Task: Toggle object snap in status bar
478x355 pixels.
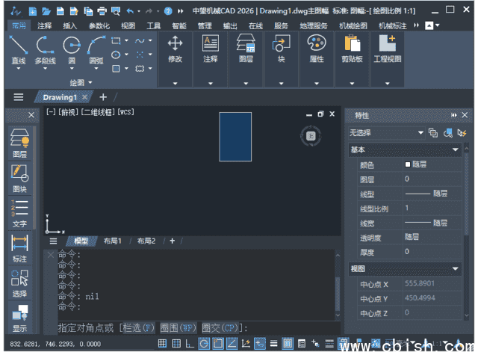Action: click(x=218, y=344)
